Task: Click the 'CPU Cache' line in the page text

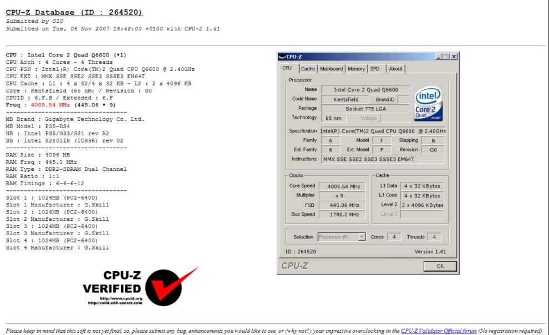Action: click(x=98, y=84)
